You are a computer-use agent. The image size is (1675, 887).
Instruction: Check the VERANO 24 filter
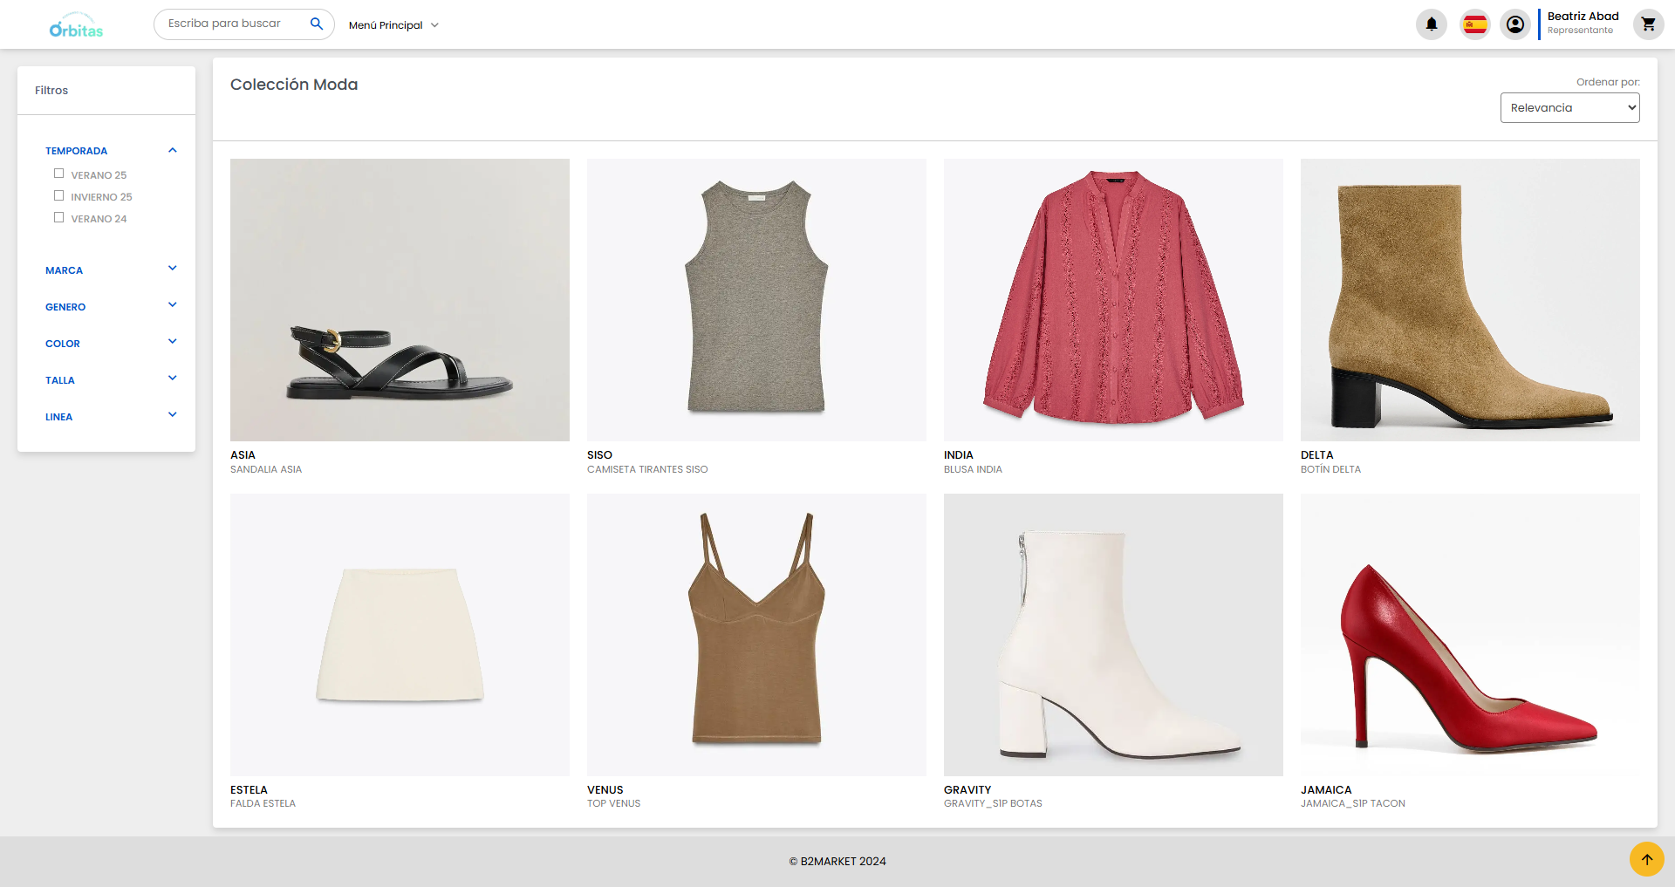click(x=58, y=216)
